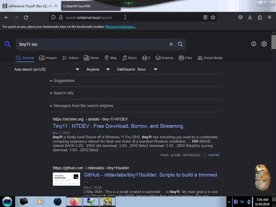Open the black box taskbar icon
This screenshot has width=276, height=207.
tap(24, 202)
